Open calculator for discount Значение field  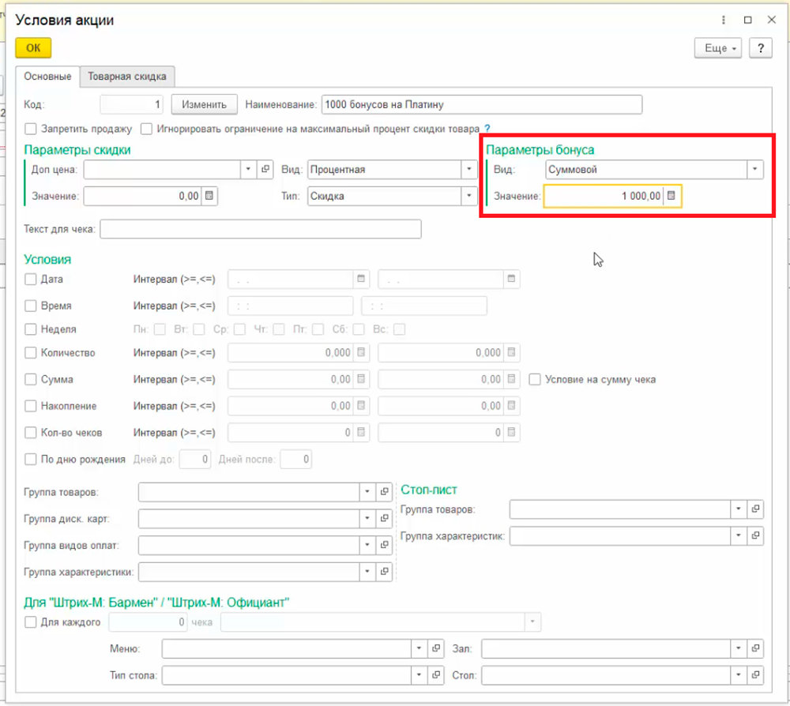[209, 196]
